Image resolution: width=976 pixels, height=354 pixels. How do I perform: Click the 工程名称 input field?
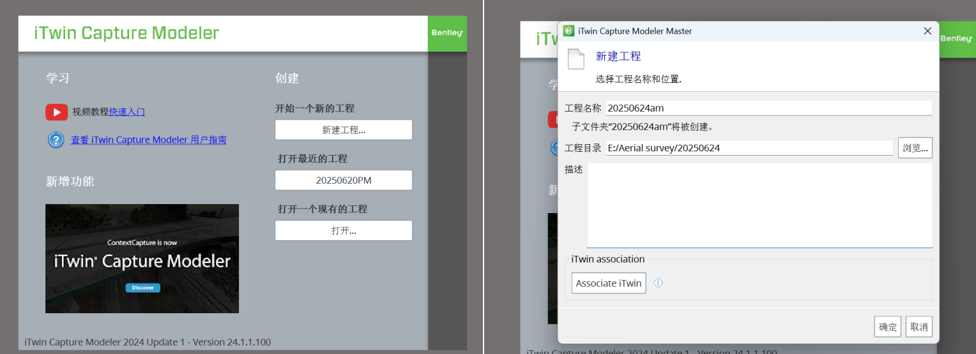769,108
